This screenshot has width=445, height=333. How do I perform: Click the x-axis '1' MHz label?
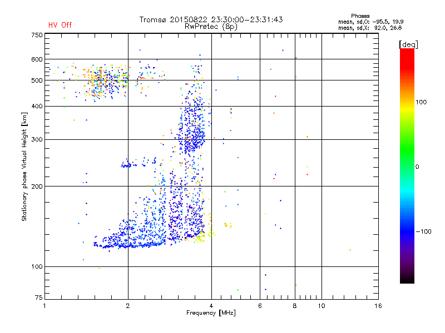(44, 306)
